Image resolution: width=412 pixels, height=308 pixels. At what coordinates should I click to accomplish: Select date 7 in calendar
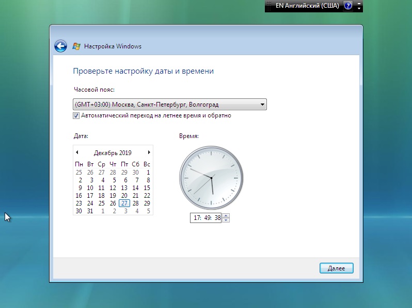click(137, 180)
